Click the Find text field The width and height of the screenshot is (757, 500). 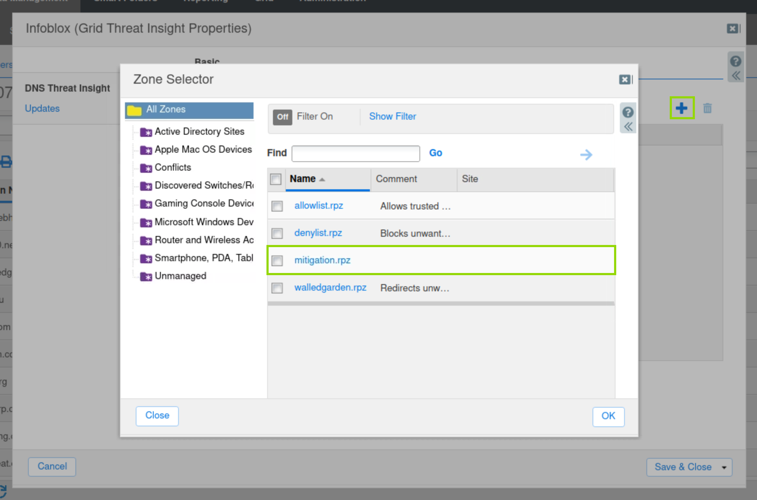(x=356, y=153)
